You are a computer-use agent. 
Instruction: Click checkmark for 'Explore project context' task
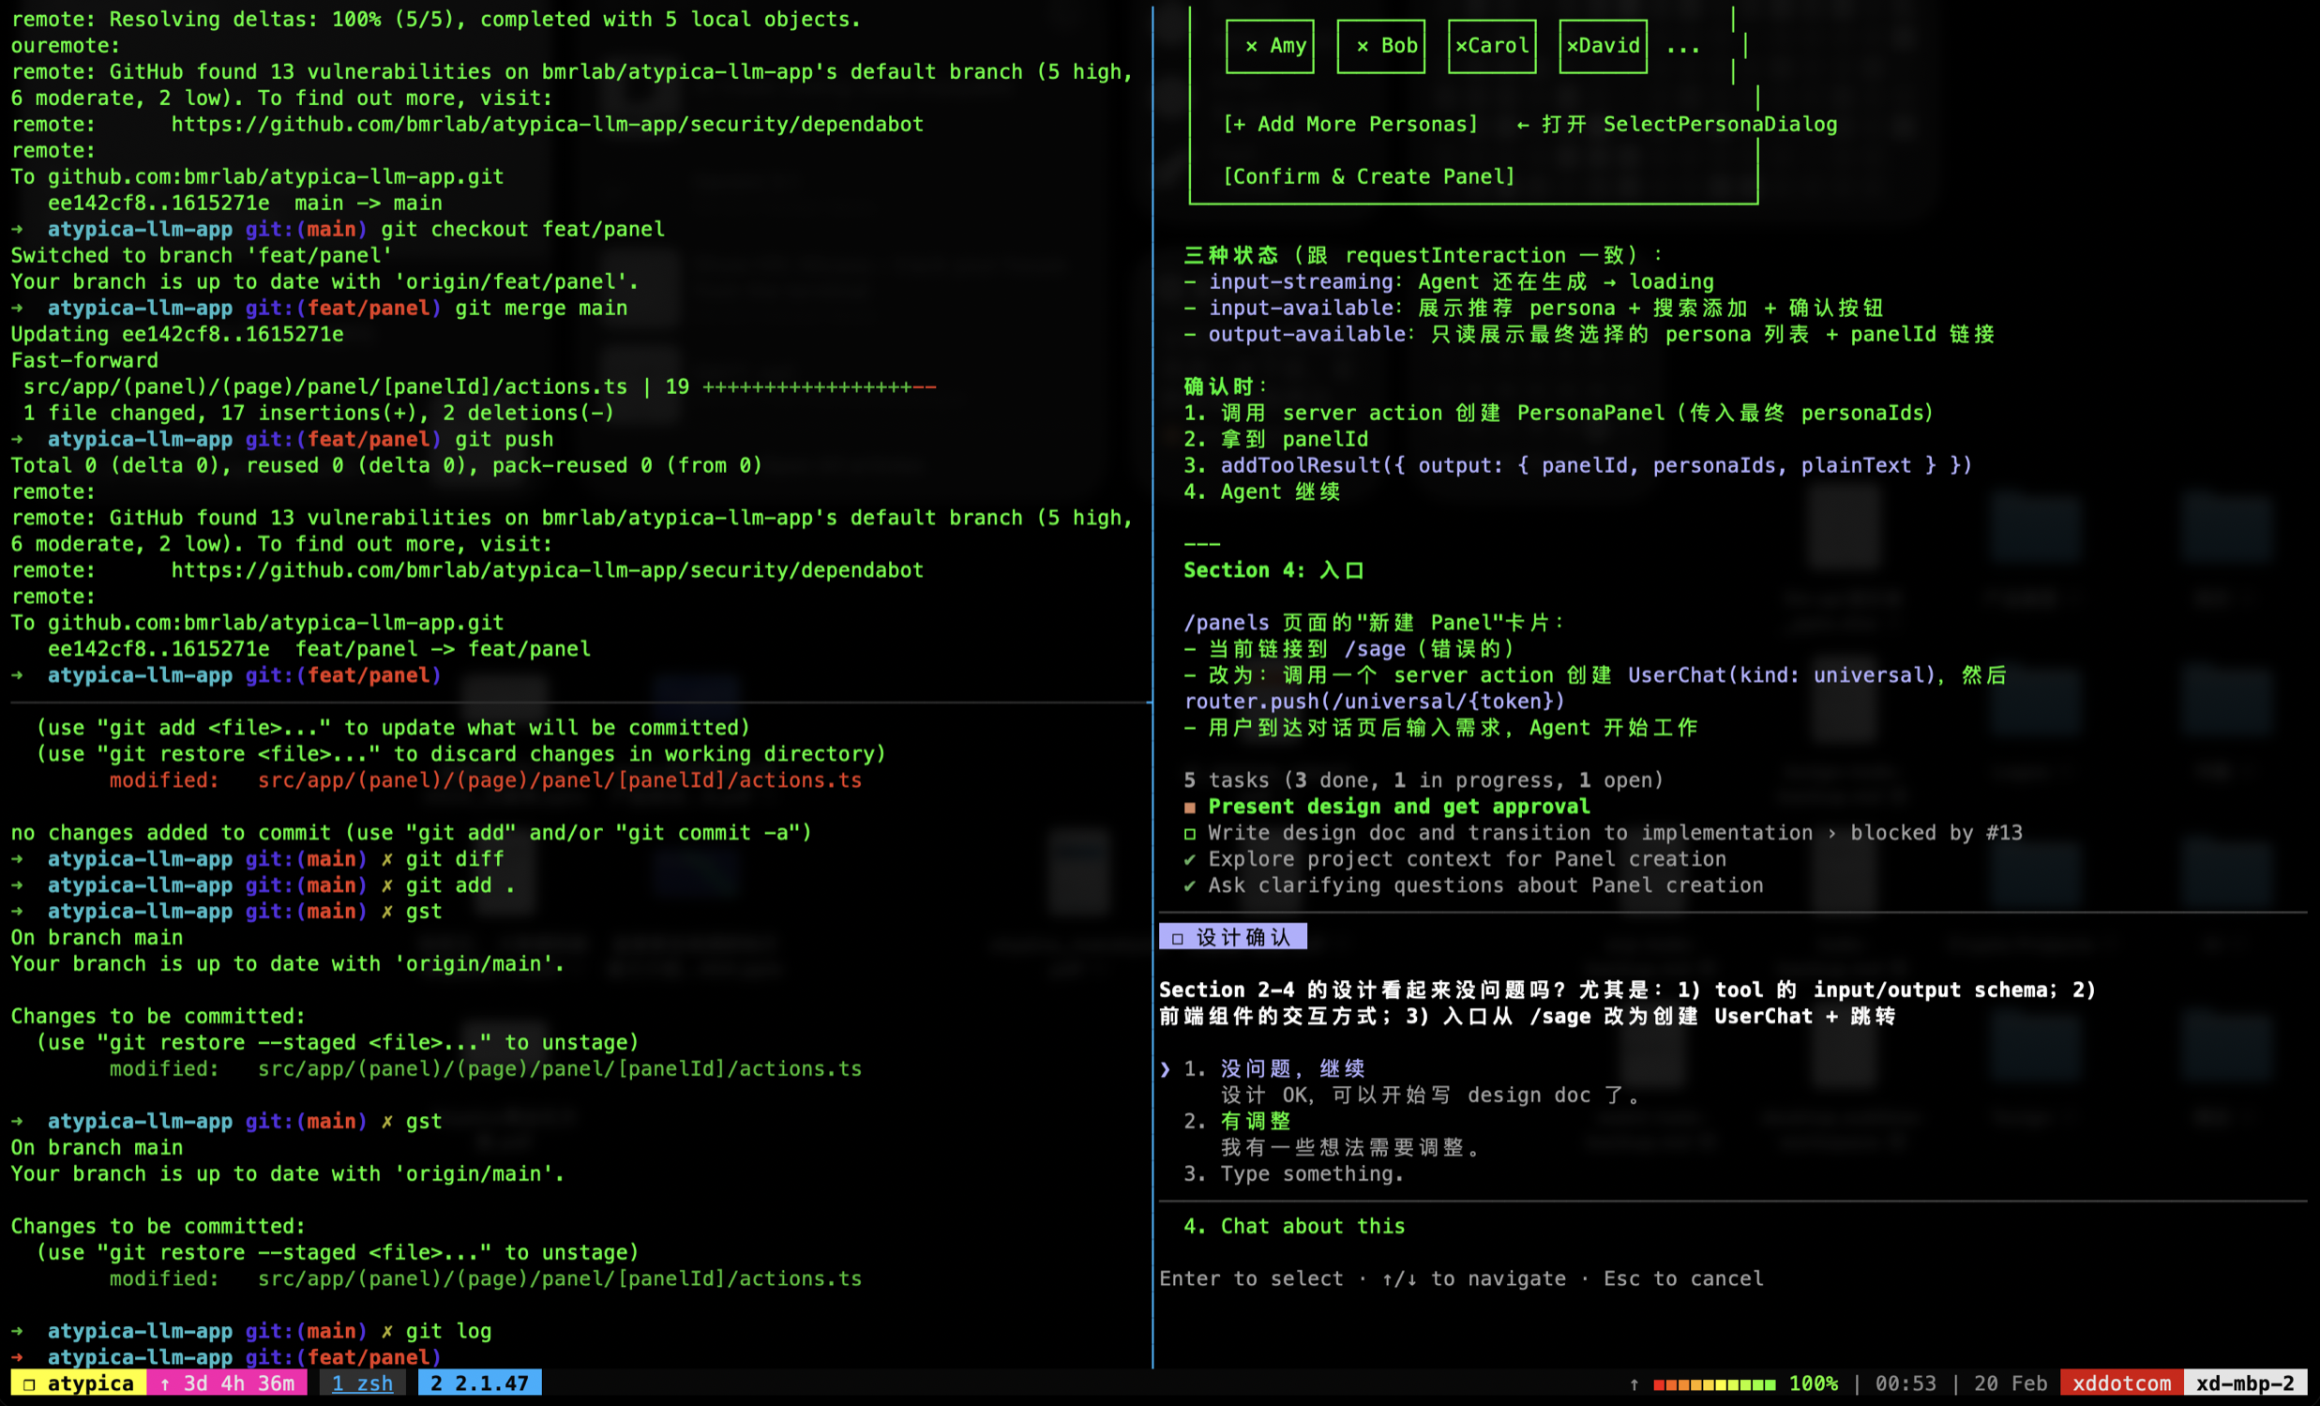tap(1190, 859)
